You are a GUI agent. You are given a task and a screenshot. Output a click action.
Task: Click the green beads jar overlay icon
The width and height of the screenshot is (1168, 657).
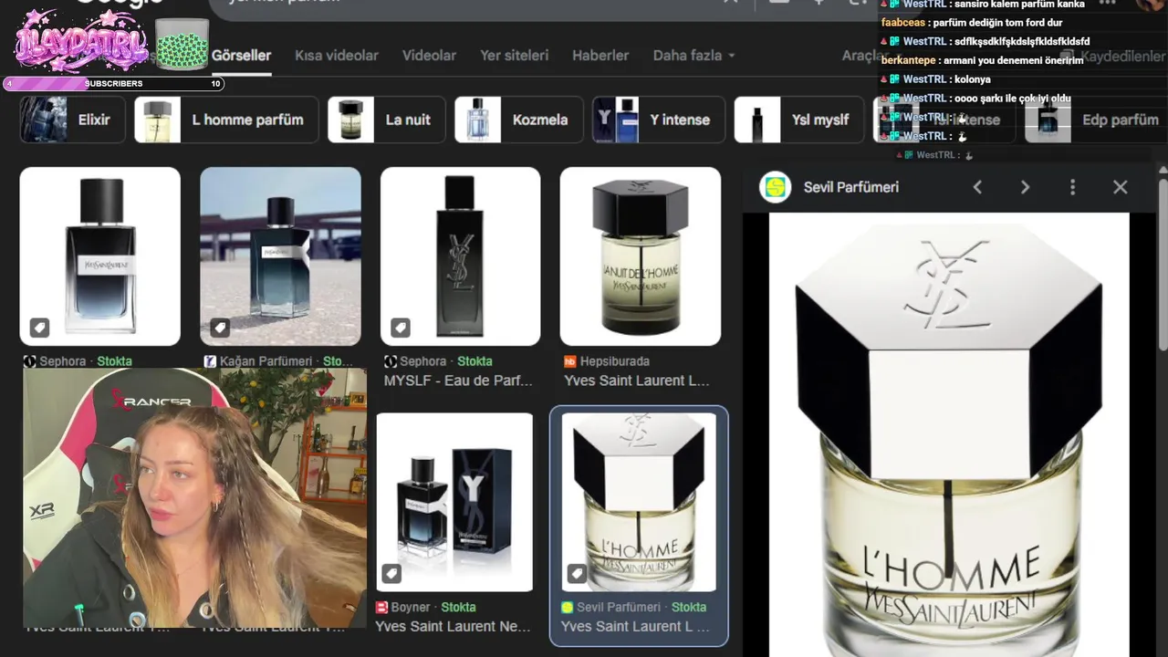point(182,43)
